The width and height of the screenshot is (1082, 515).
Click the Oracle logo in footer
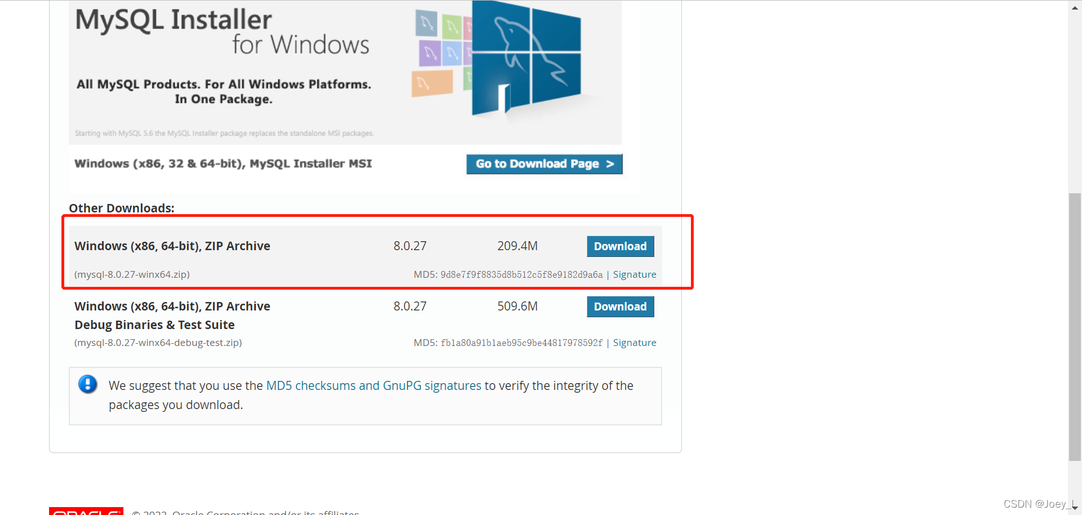pyautogui.click(x=86, y=511)
